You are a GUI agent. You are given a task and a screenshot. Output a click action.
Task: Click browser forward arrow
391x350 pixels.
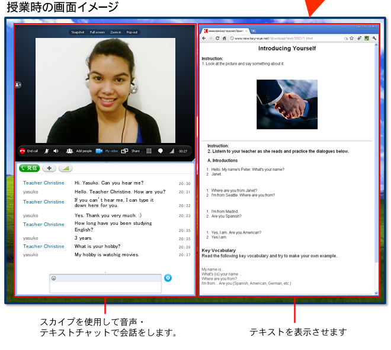coord(211,38)
